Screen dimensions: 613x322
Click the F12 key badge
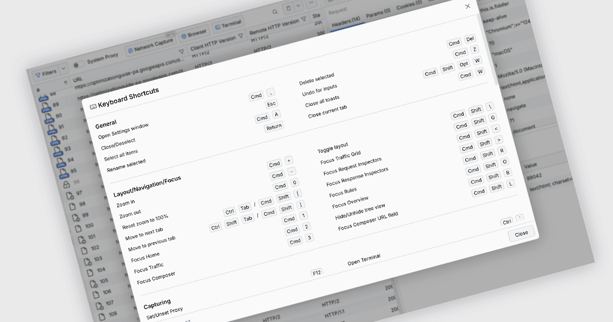pyautogui.click(x=317, y=272)
